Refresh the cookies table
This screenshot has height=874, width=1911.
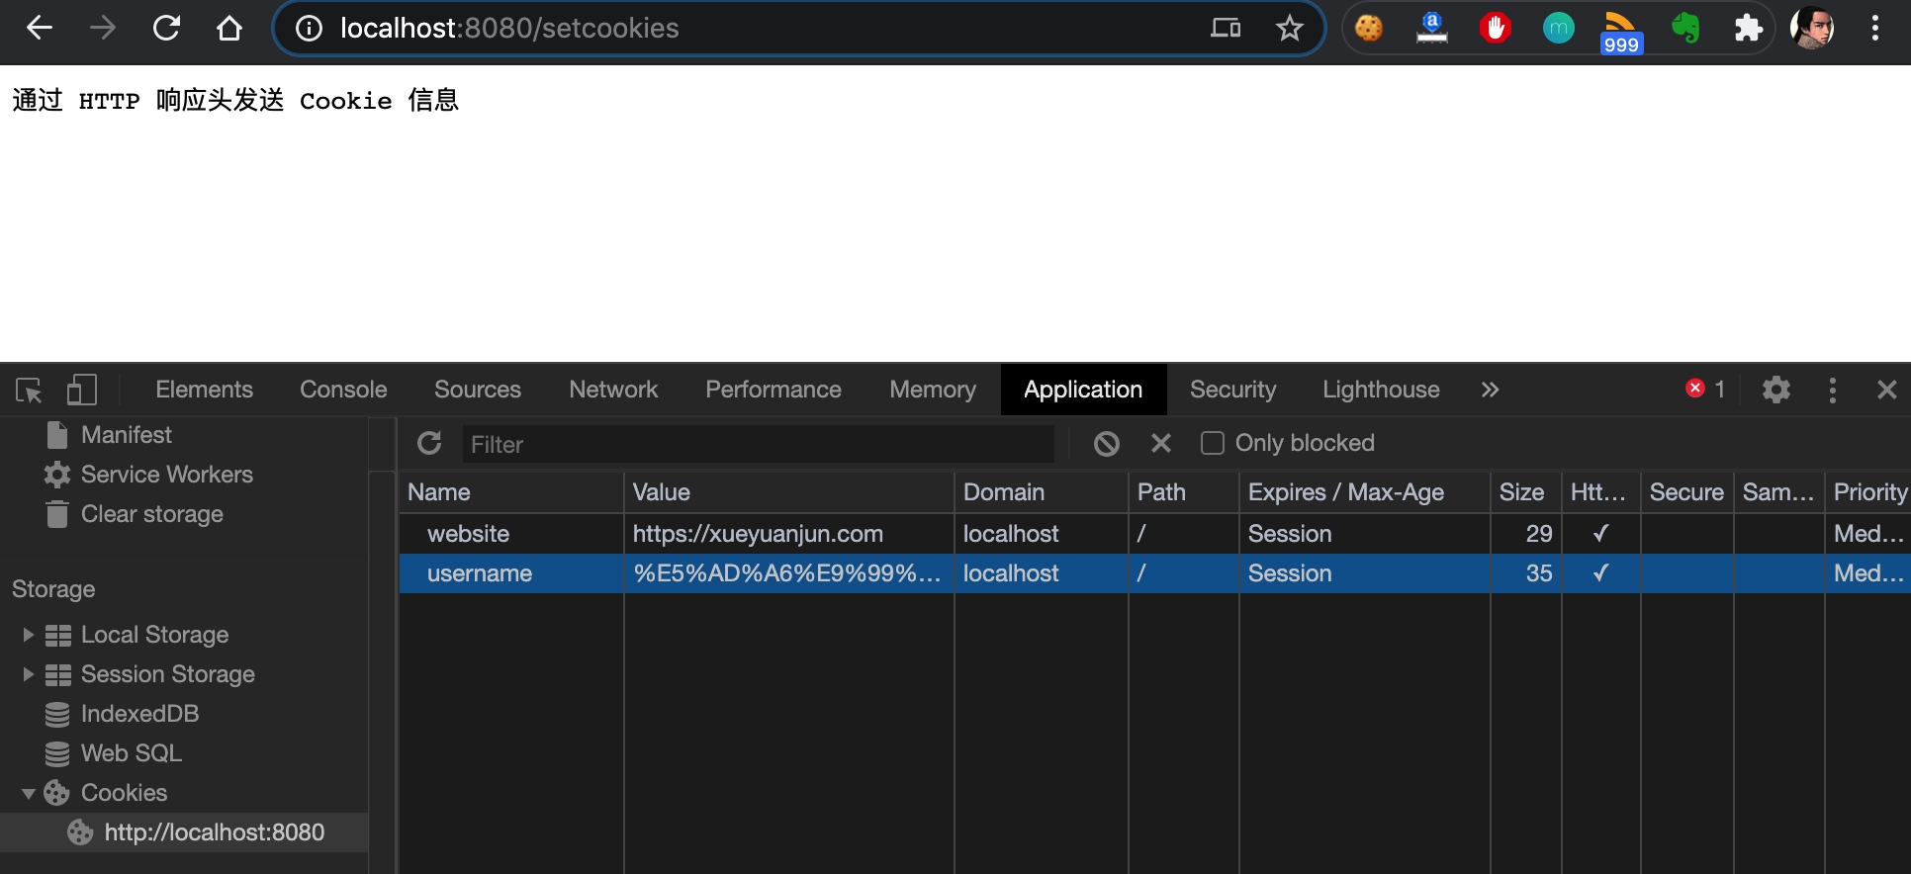click(429, 443)
